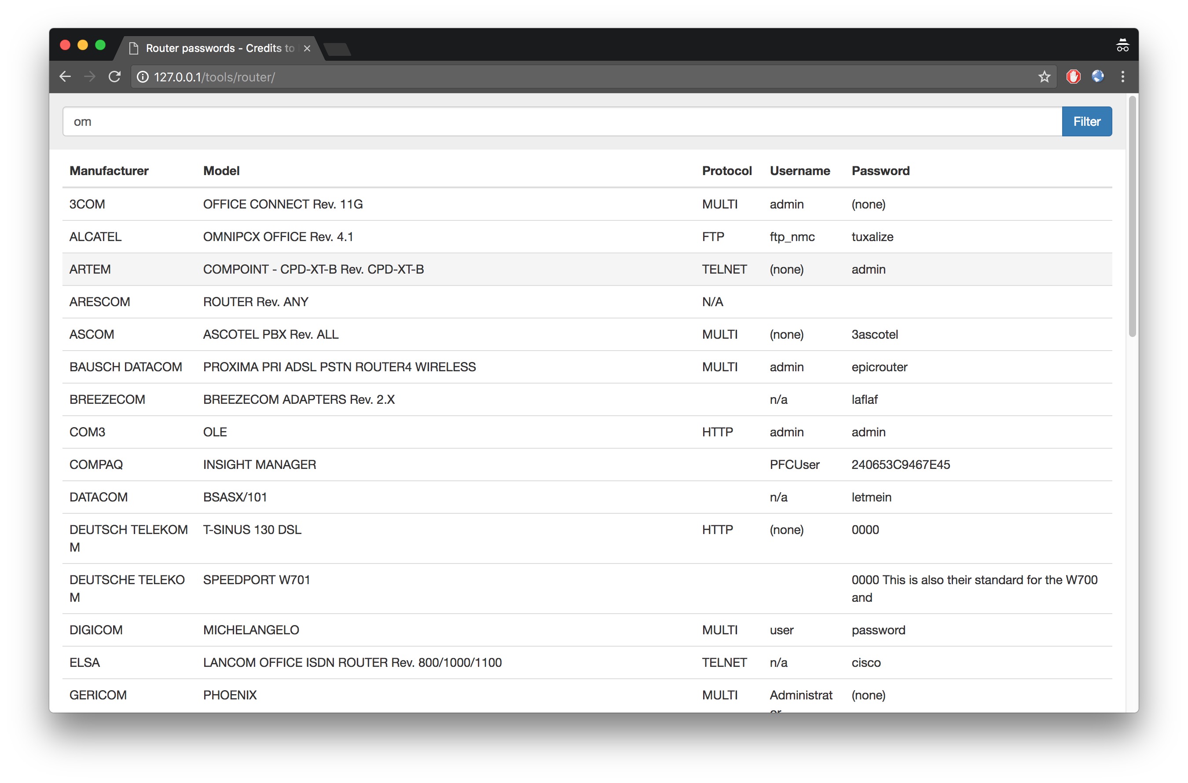Select 'COMPOINT - CPD-XT-B Rev. CPD-XT-B'

(x=314, y=269)
